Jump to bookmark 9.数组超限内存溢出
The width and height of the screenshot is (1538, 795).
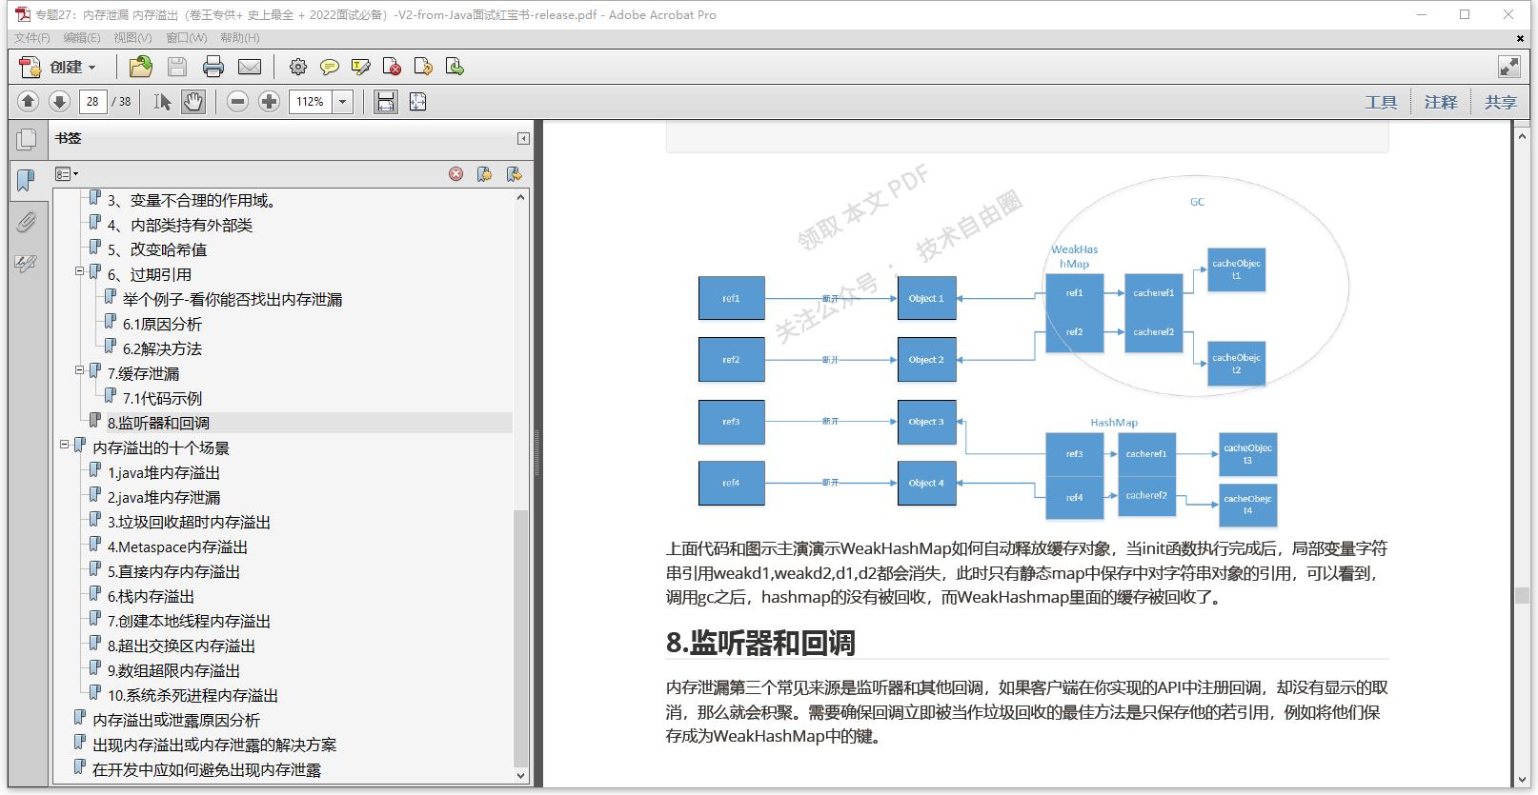(173, 670)
